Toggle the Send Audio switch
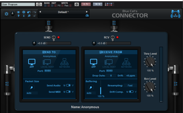 [68, 85]
